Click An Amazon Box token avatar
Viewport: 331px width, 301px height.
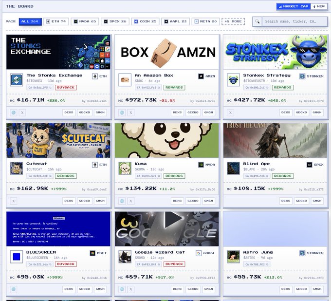click(x=125, y=80)
